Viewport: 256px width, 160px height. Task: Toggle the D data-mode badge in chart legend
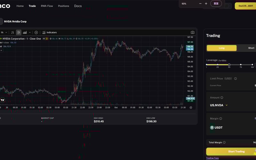point(47,39)
